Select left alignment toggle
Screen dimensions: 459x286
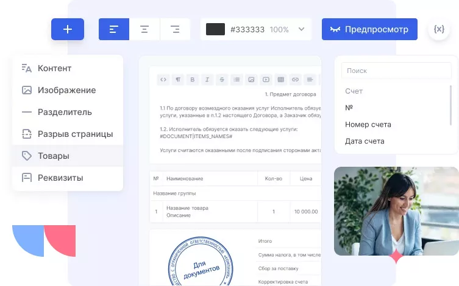[113, 29]
